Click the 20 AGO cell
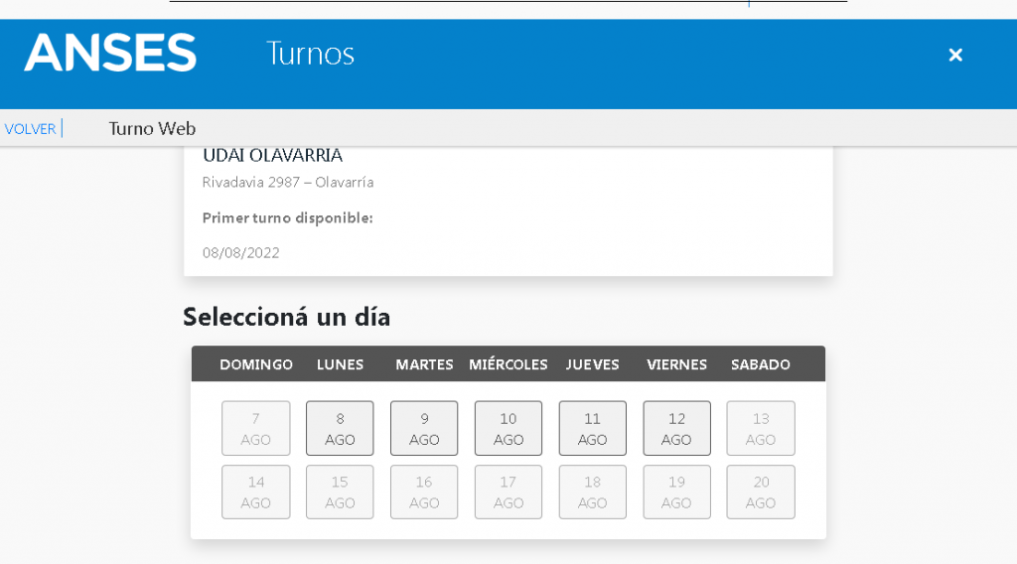 click(x=761, y=493)
